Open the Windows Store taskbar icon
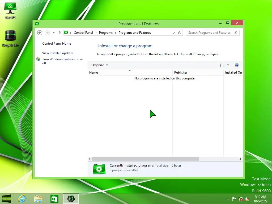Viewport: 272px width, 204px height. click(x=54, y=199)
